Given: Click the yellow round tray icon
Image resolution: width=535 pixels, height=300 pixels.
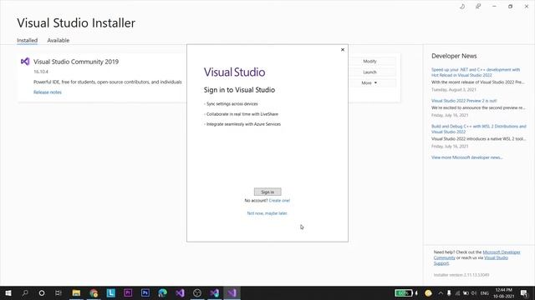Looking at the screenshot, I should tap(428, 292).
